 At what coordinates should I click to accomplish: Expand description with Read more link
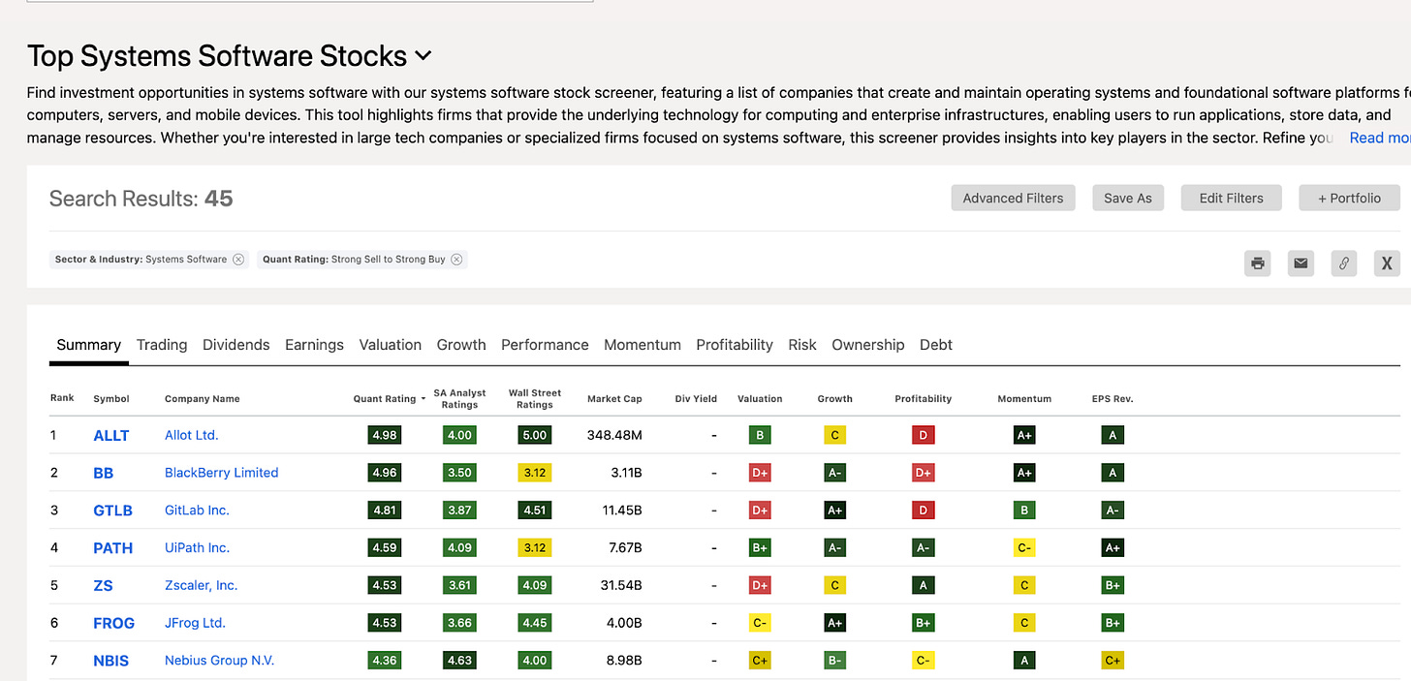[x=1380, y=138]
